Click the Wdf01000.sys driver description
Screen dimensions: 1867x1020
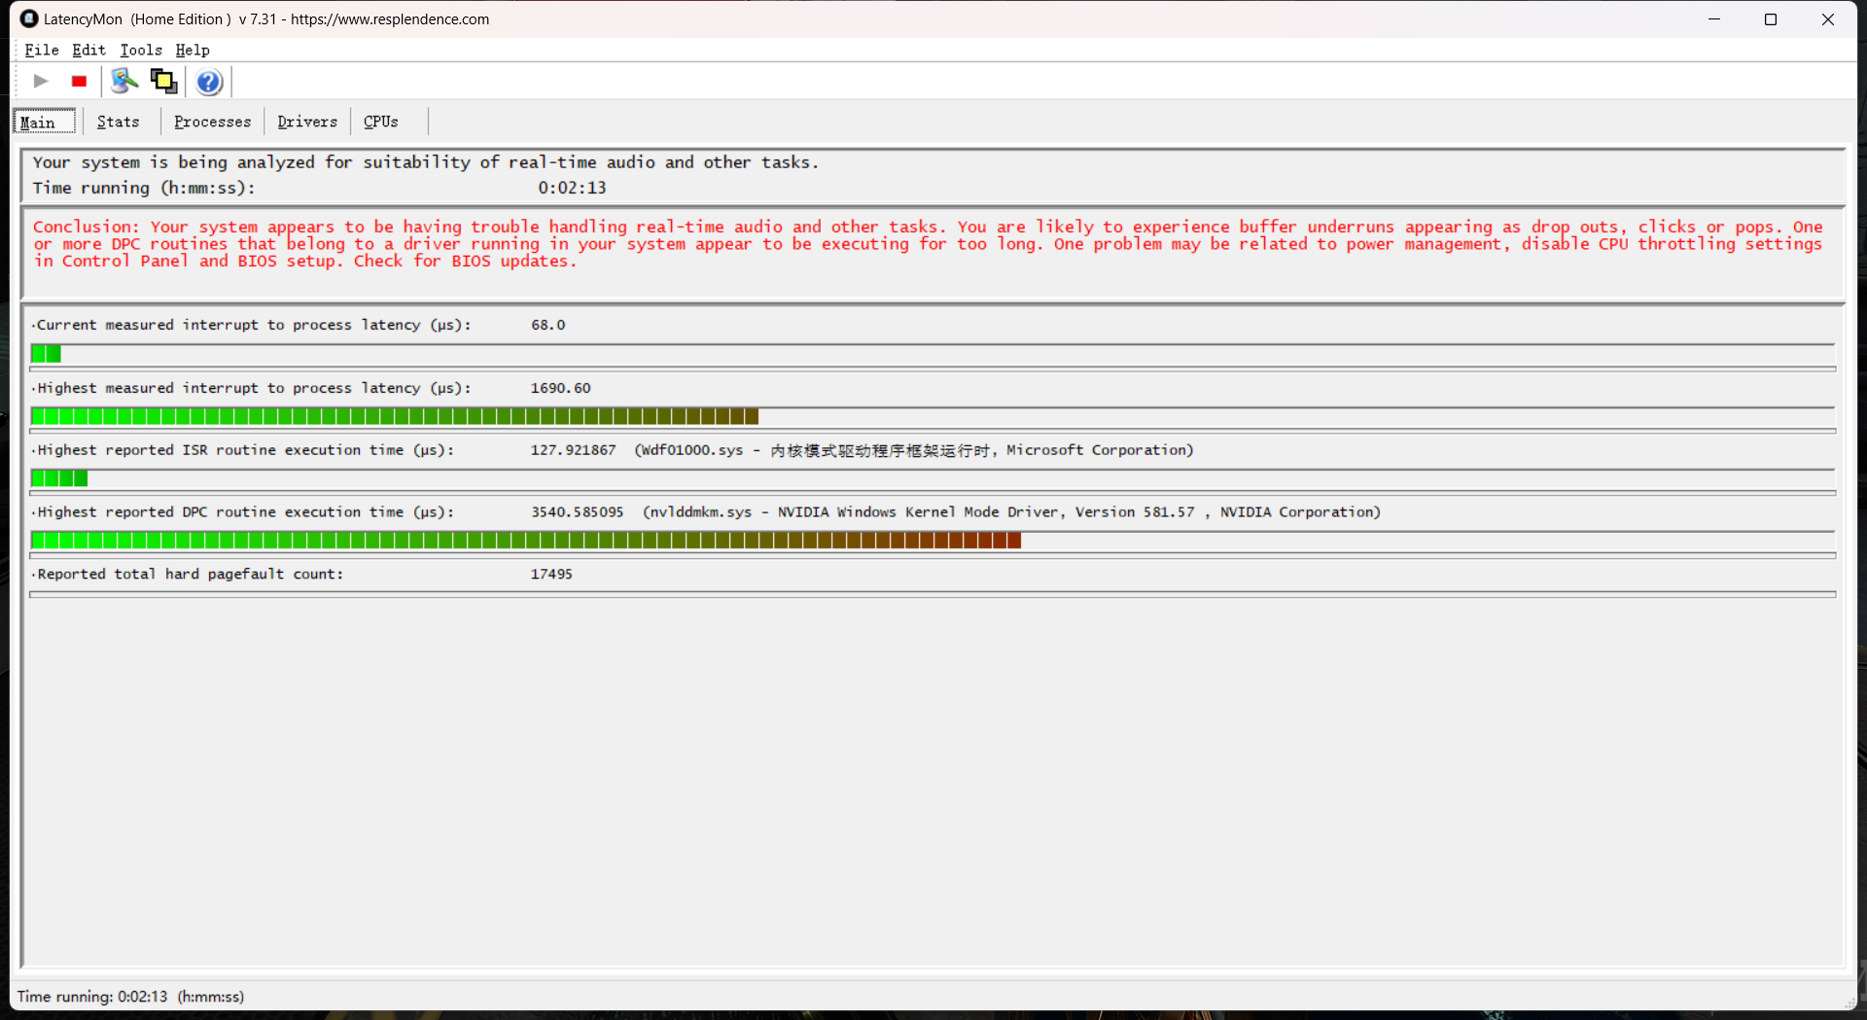pos(914,450)
